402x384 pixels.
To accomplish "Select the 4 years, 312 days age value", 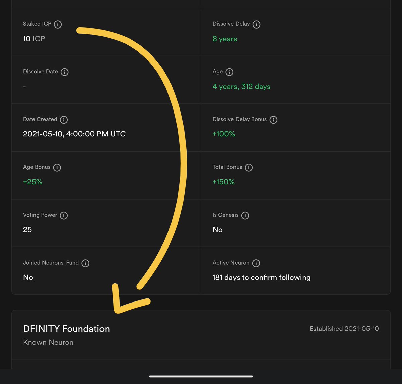I will (241, 87).
